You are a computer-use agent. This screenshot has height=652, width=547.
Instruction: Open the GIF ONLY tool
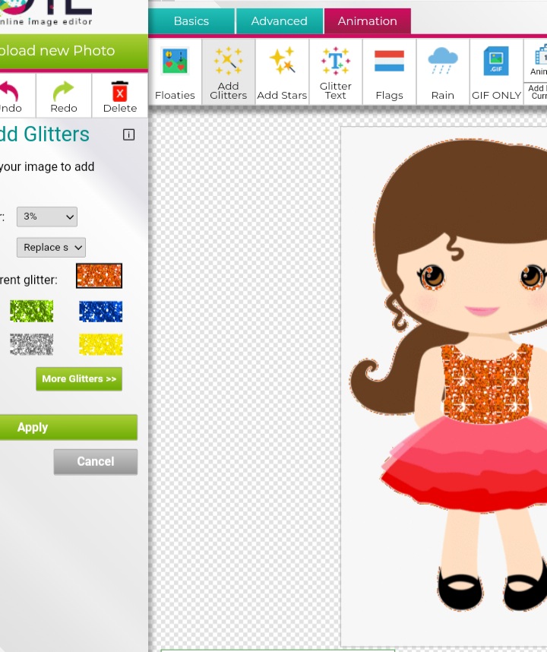tap(496, 72)
